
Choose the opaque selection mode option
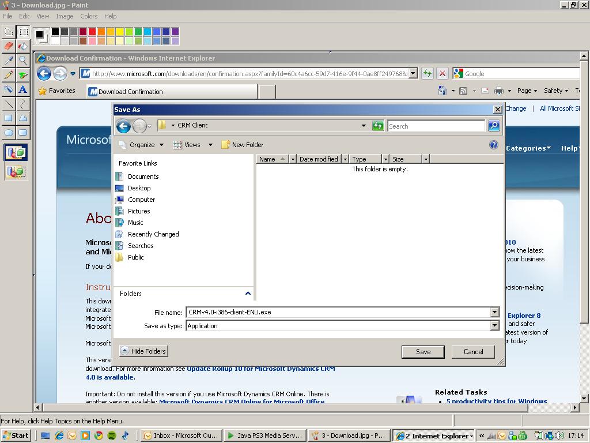tap(16, 152)
